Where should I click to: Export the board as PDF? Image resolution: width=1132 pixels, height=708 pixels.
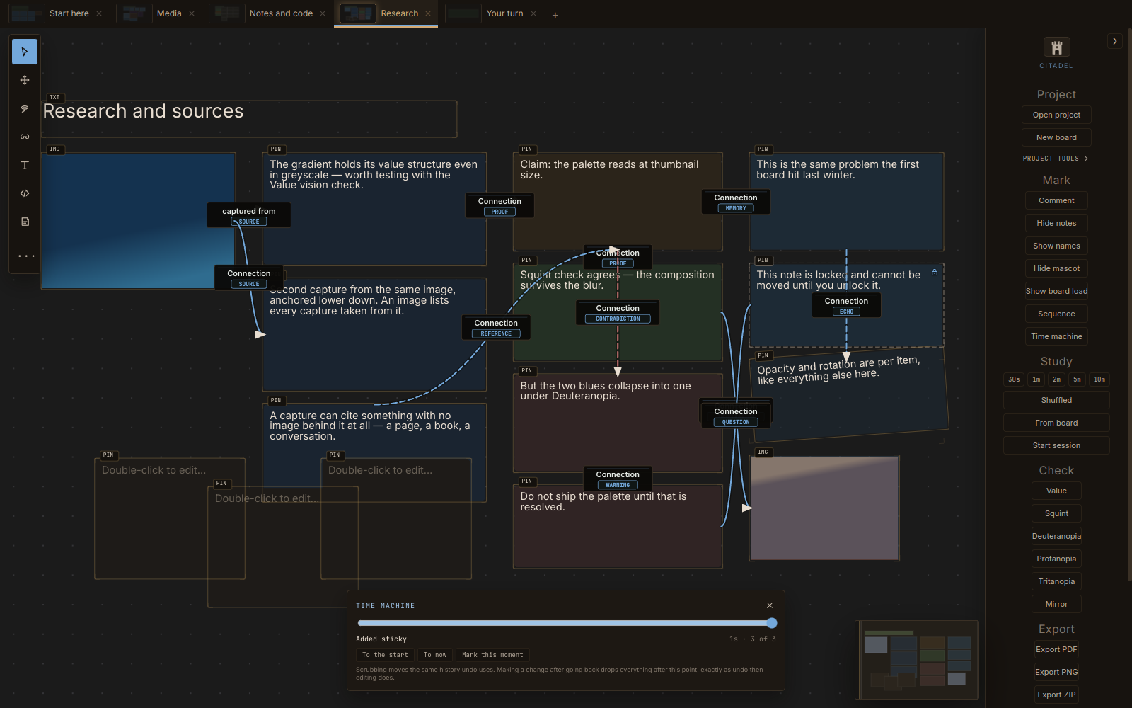click(1056, 649)
